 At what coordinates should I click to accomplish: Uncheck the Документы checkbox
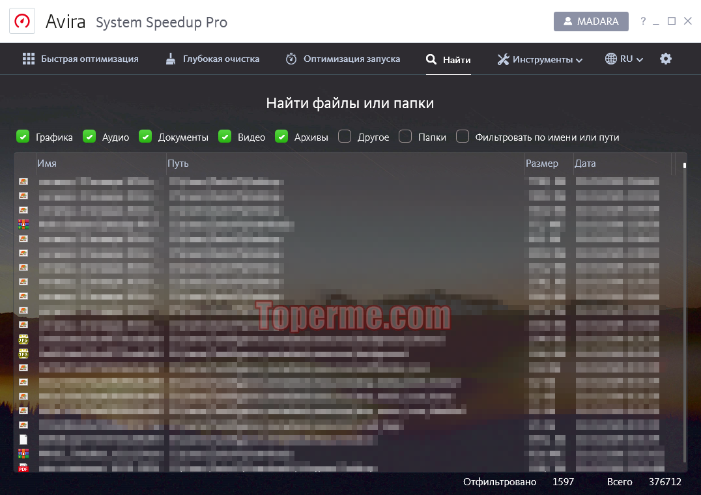pos(145,136)
